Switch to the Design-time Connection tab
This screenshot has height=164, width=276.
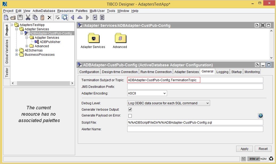pyautogui.click(x=120, y=72)
